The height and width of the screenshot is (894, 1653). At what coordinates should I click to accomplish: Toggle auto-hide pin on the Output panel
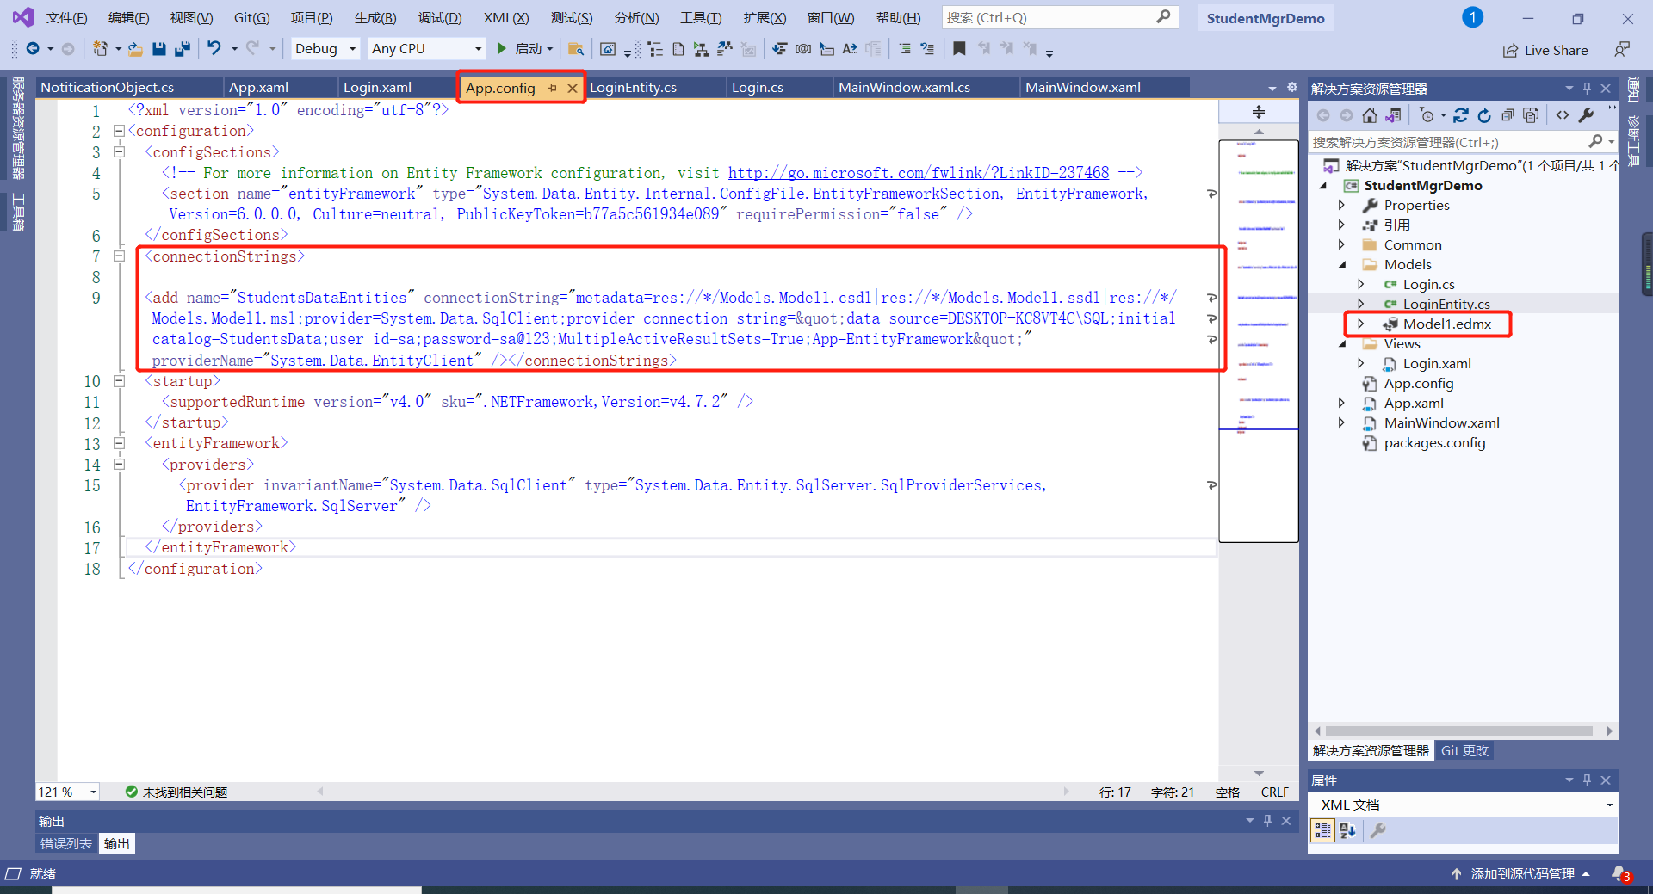[x=1267, y=820]
